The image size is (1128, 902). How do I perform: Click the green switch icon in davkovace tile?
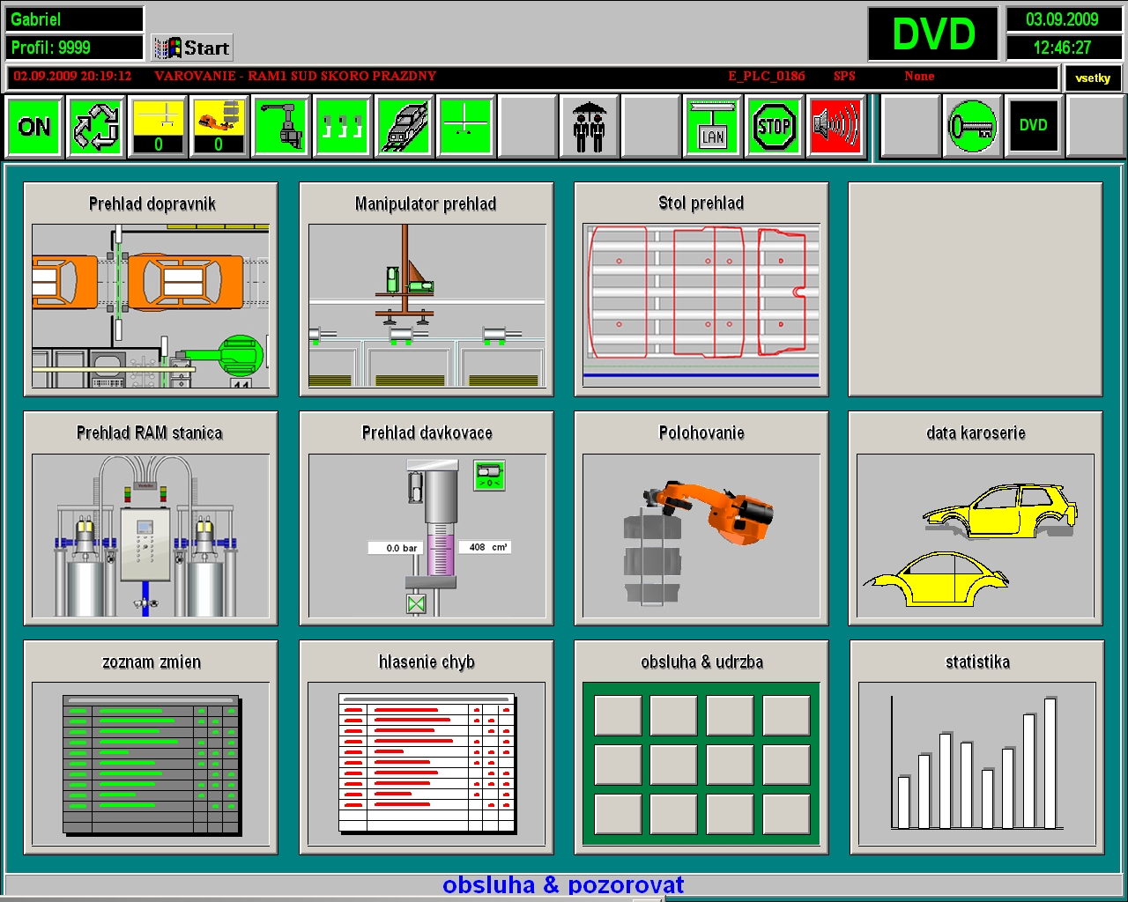click(489, 475)
